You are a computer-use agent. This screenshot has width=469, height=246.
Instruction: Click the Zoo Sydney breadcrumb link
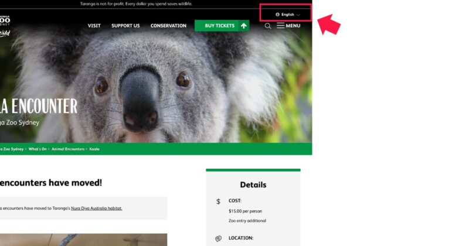coord(12,149)
